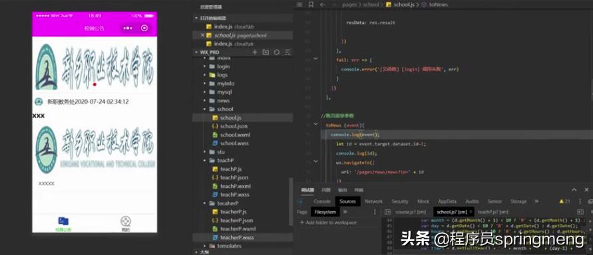The width and height of the screenshot is (593, 255).
Task: Expand the logs folder
Action: coord(204,75)
